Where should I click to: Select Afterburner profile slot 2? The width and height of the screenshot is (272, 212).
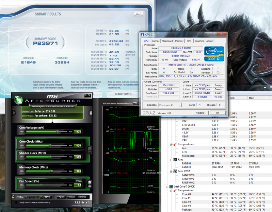(30, 197)
